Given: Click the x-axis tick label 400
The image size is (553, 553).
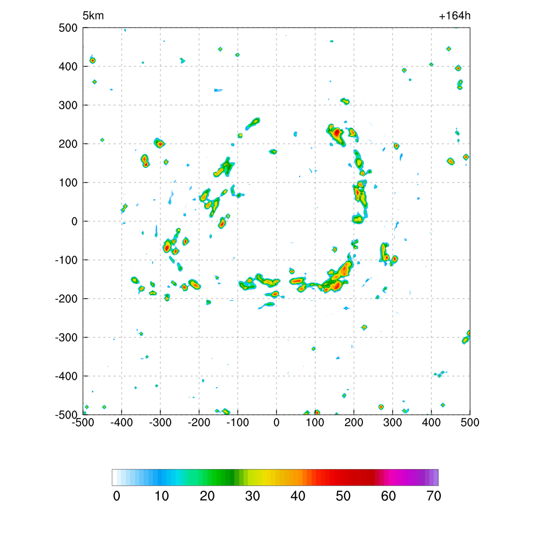Looking at the screenshot, I should (431, 422).
